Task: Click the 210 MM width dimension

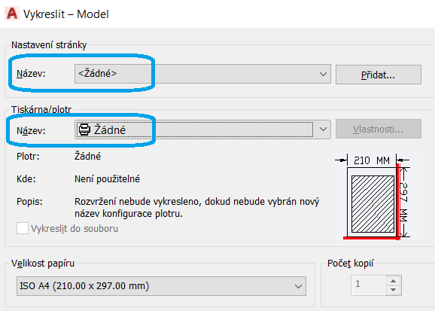Action: point(372,160)
